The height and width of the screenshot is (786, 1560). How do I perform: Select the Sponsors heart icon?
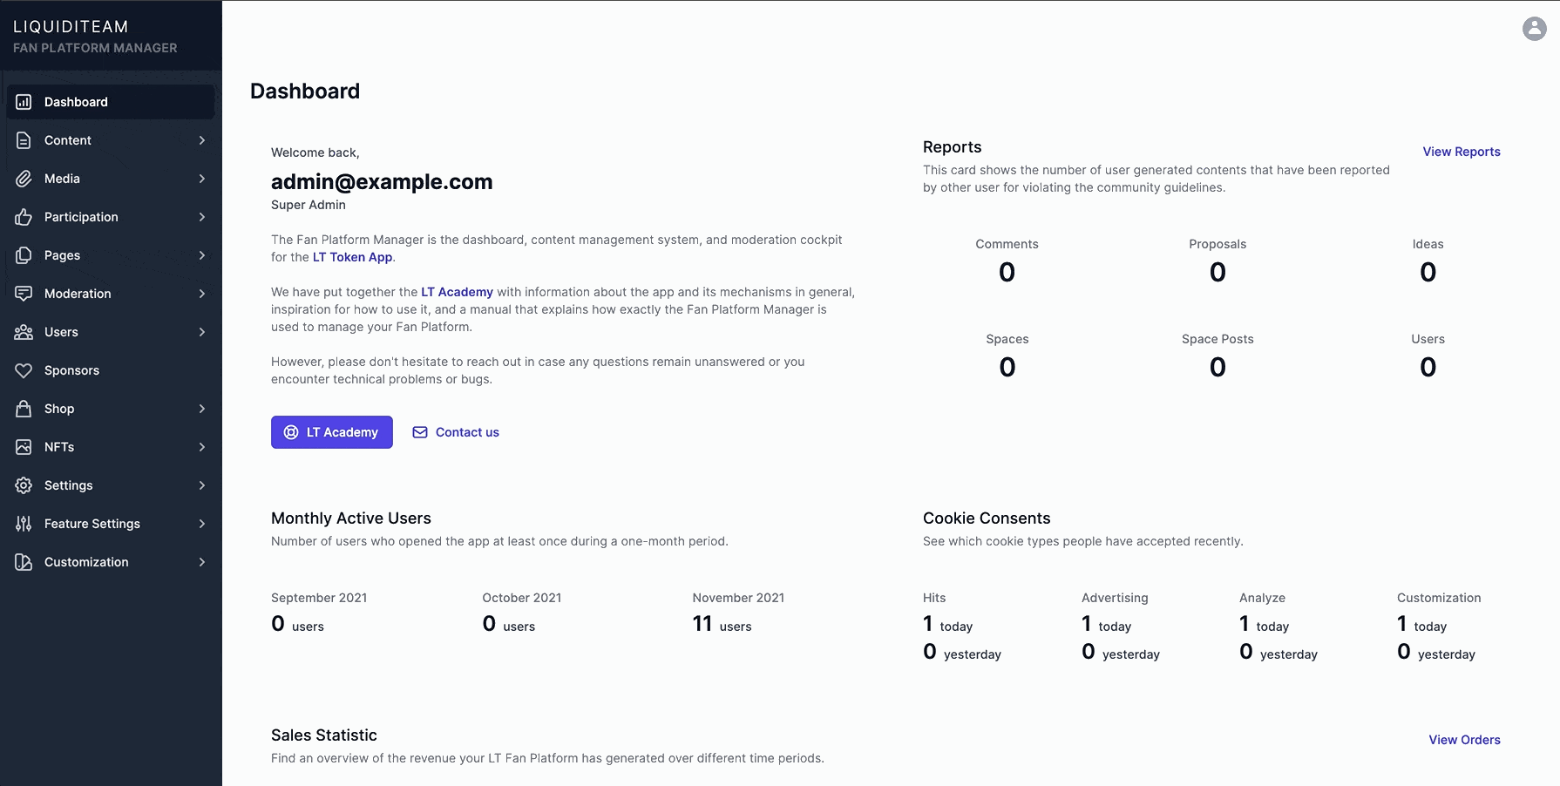click(x=24, y=370)
